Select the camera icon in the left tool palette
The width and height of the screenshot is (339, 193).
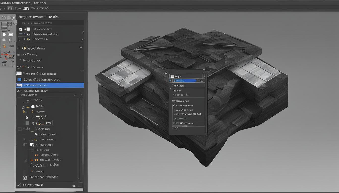(x=9, y=25)
